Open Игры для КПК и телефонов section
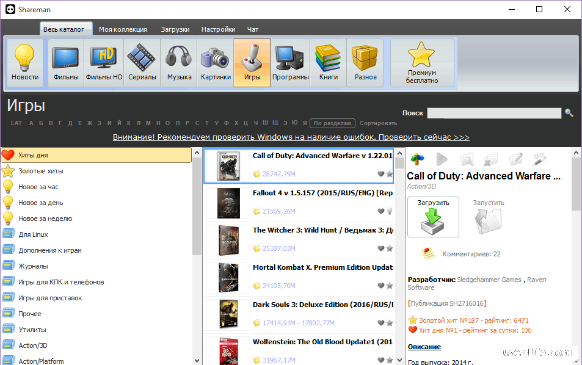The image size is (582, 365). 96,282
